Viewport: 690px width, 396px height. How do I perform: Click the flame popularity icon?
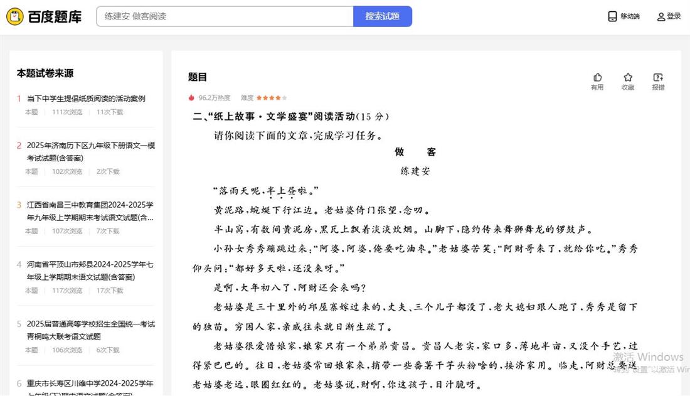click(192, 98)
